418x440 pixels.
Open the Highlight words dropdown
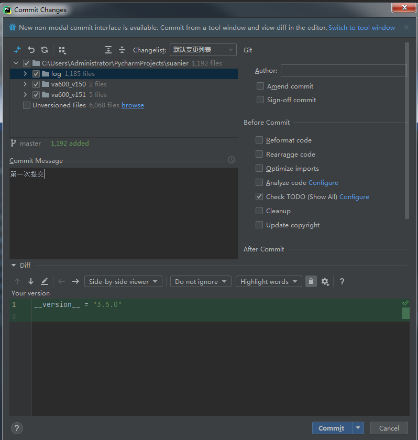[x=269, y=281]
